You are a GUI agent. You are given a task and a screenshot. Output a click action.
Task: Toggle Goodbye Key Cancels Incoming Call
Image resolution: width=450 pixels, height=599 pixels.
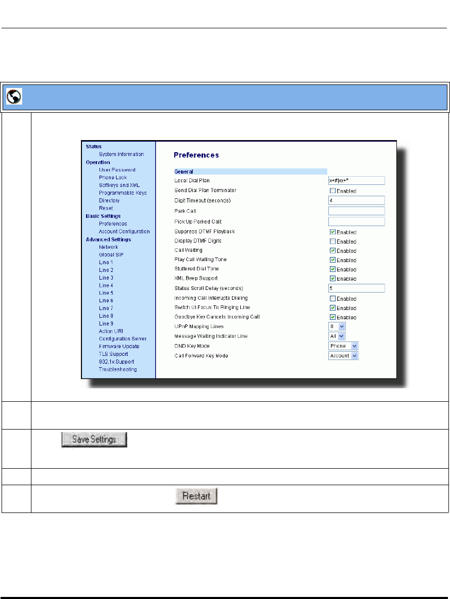[332, 317]
